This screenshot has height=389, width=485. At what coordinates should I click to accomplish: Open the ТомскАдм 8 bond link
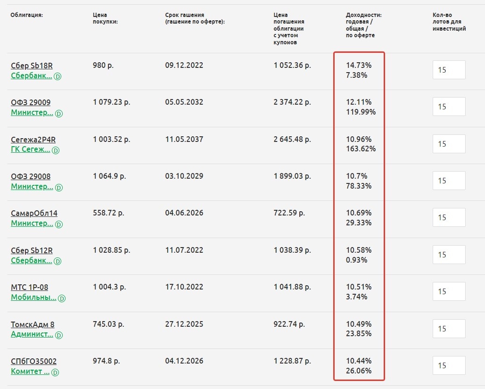tap(33, 324)
